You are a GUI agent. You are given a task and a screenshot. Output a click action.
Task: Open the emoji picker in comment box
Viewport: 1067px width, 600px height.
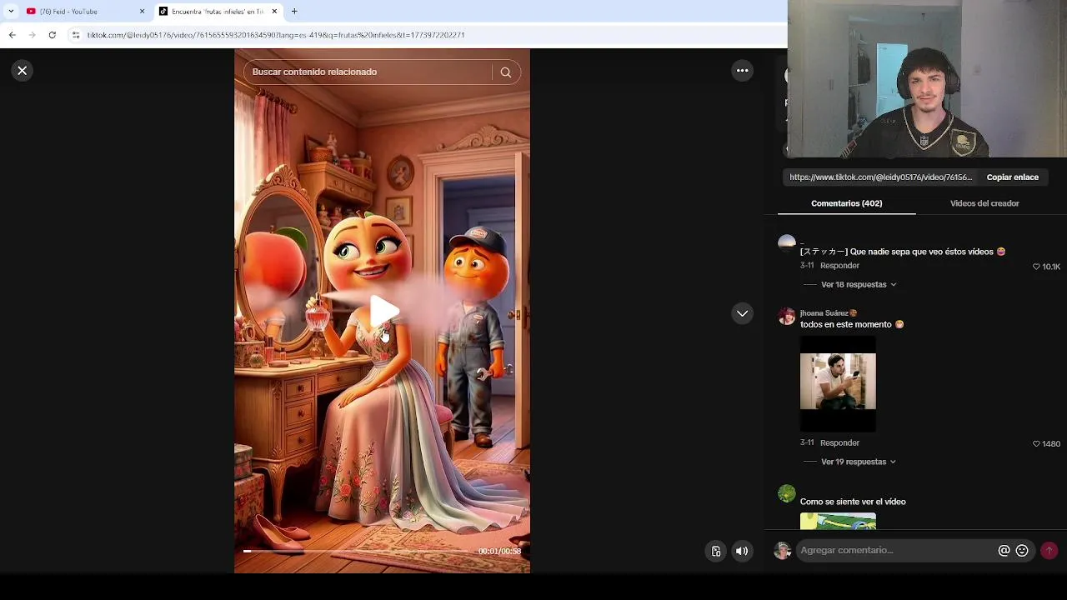pos(1022,551)
